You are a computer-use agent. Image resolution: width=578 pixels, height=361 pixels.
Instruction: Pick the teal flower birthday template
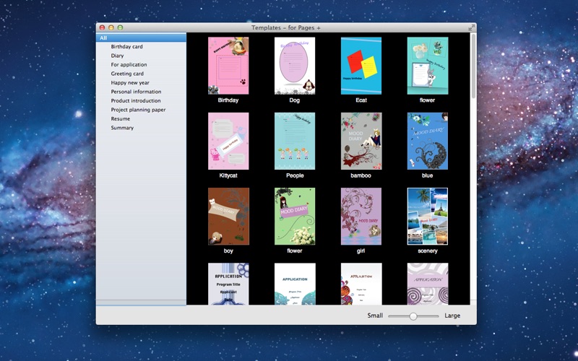pos(428,66)
